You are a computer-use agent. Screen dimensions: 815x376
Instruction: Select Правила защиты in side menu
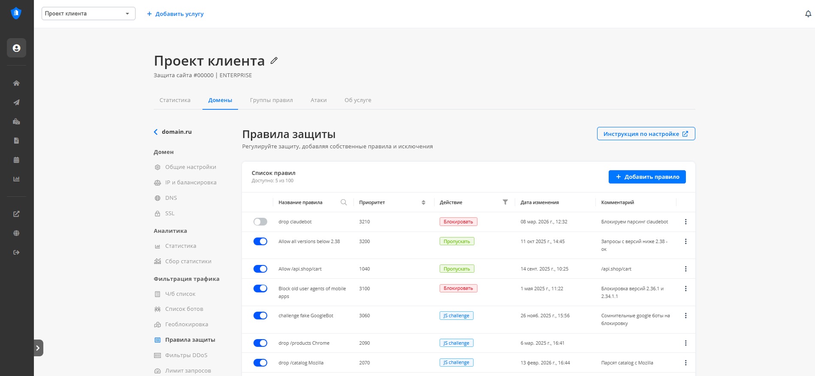coord(185,340)
